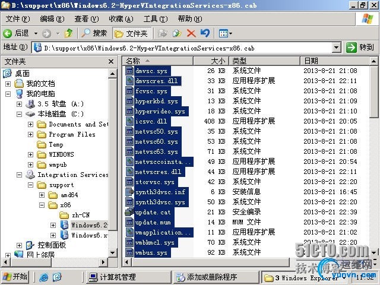Toggle the Folders (文件夹) toolbar button
Screen dimensions: 380x285
pos(132,33)
